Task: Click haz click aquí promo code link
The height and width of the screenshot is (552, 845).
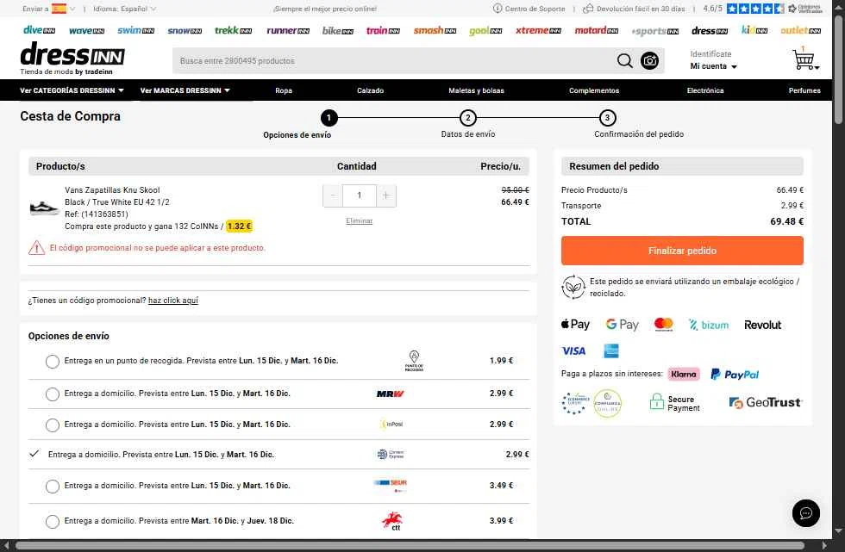Action: [x=173, y=301]
